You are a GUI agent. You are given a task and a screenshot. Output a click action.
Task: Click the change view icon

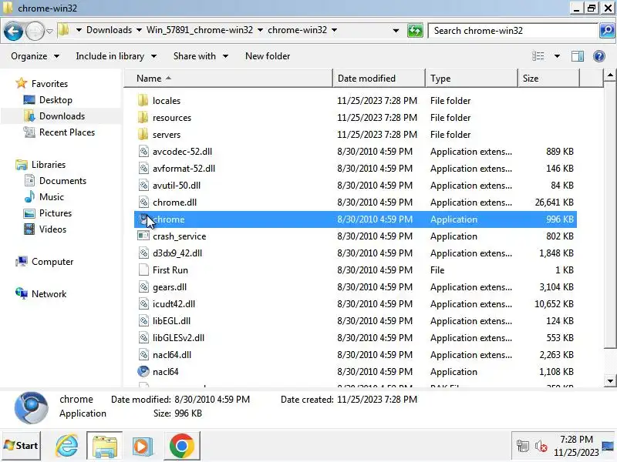tap(538, 56)
